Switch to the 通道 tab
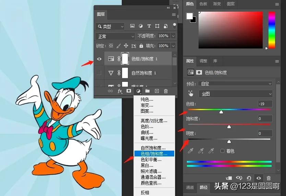Screen dimensions: 286x196 pos(190,187)
